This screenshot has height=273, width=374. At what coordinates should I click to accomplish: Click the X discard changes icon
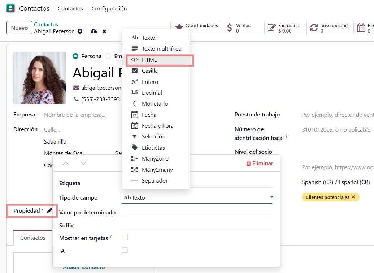tap(104, 31)
